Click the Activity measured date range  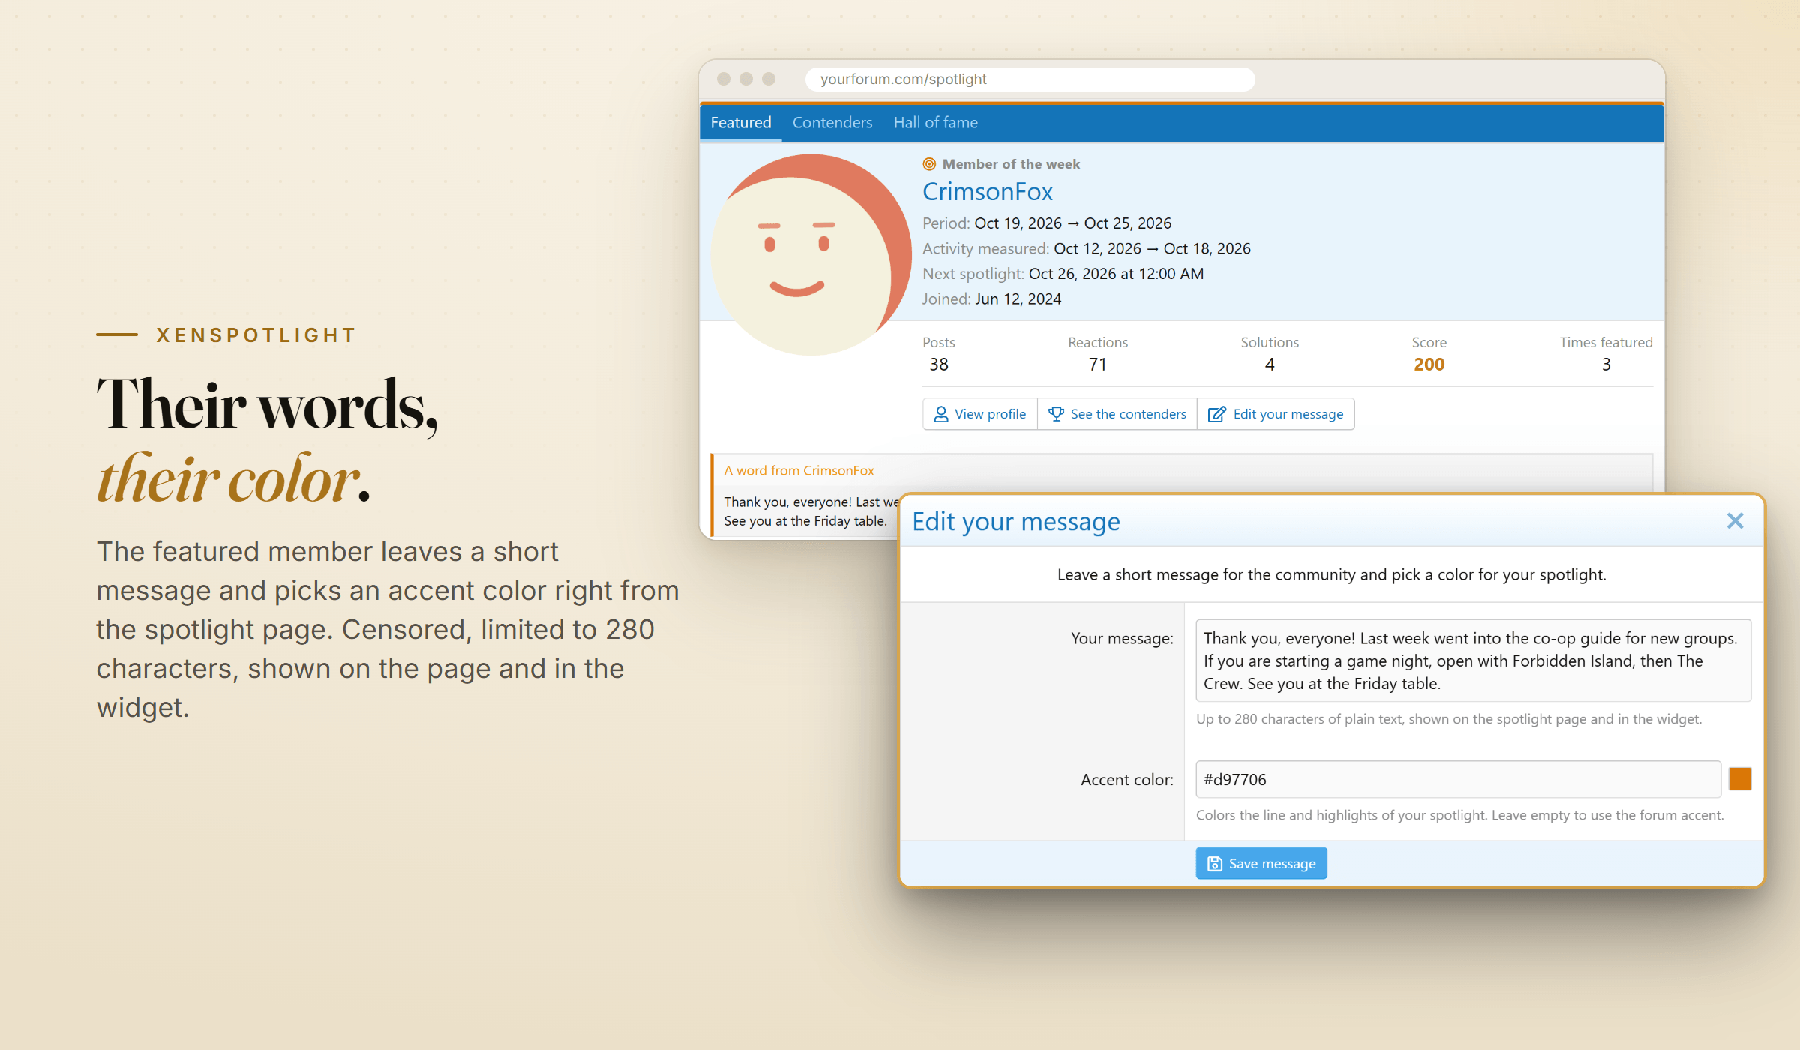[x=1152, y=249]
